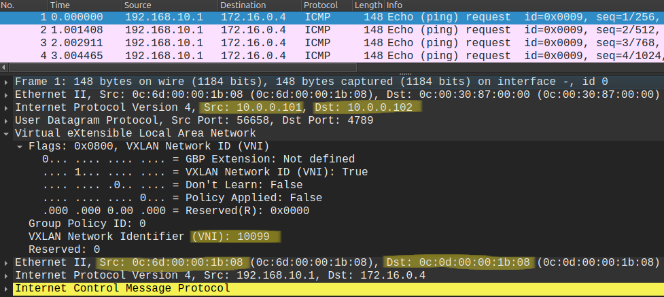
Task: Select packet 1 at time 0.000000
Action: coord(332,18)
